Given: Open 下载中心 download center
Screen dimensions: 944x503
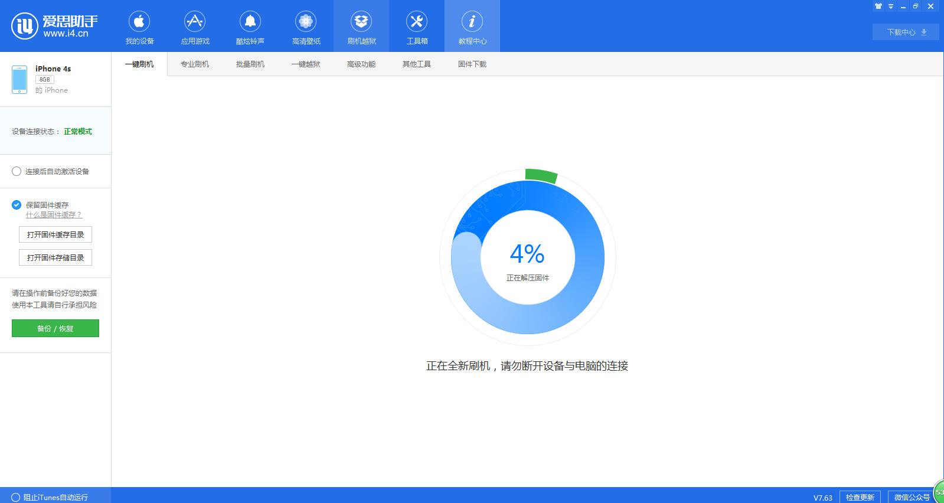Looking at the screenshot, I should 906,32.
